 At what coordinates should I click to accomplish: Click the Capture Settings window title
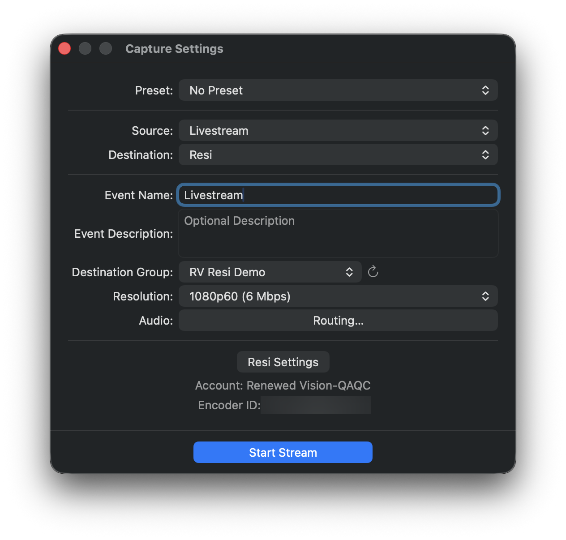tap(174, 49)
